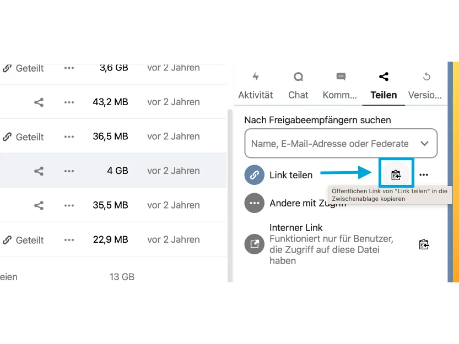This screenshot has height=344, width=459.
Task: Click the Freigabeempfänger search input field
Action: (341, 143)
